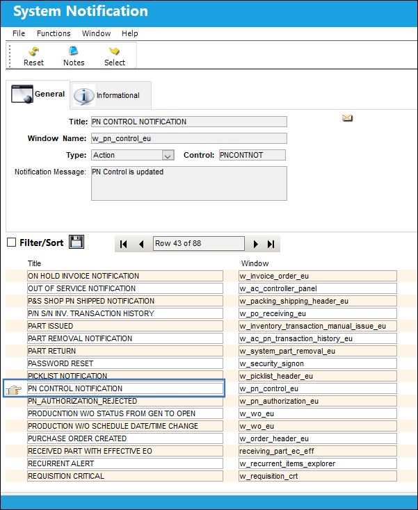Click w_security_signon window cell
This screenshot has width=418, height=510.
point(318,363)
